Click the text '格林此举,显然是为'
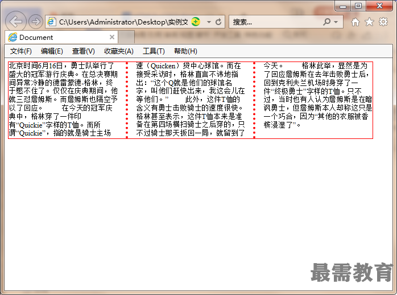 coord(334,66)
